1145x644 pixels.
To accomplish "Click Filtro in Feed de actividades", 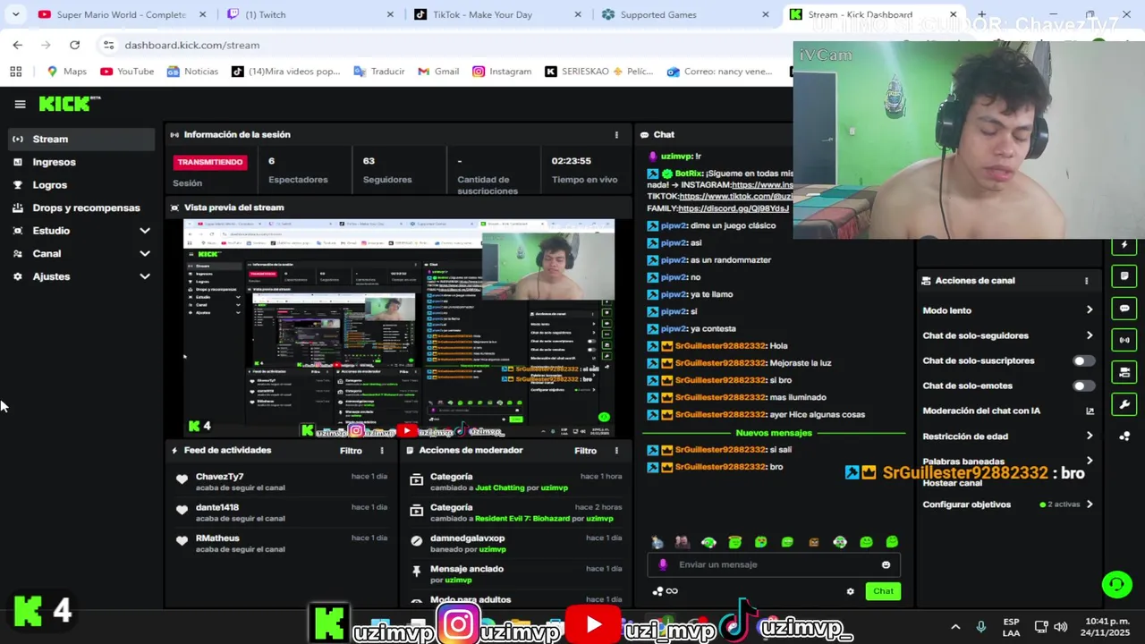I will [x=351, y=451].
